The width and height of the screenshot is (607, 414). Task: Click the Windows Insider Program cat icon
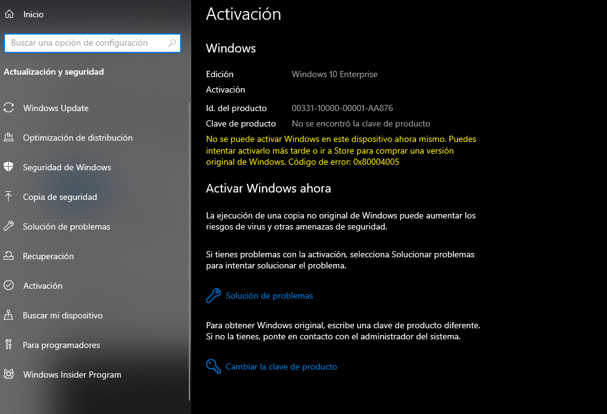click(9, 374)
